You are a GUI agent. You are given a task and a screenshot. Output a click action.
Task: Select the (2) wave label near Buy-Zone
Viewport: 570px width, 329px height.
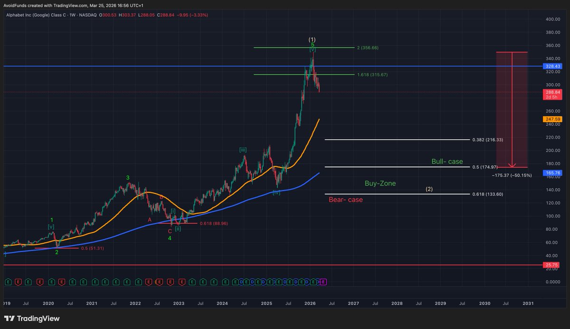click(429, 189)
